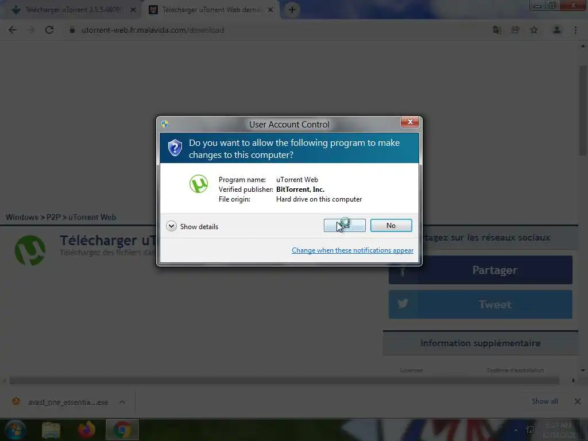Click Tweet share button
Image resolution: width=588 pixels, height=441 pixels.
click(x=481, y=304)
